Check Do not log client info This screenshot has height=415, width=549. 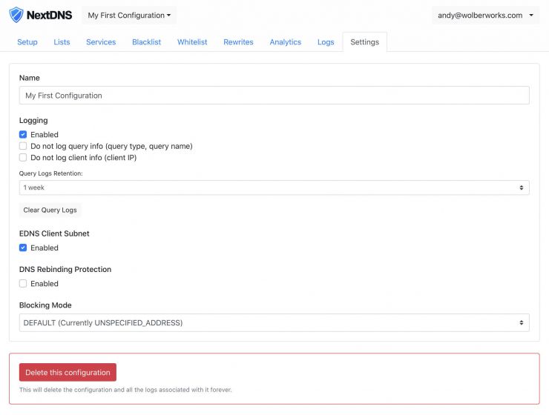pyautogui.click(x=23, y=158)
